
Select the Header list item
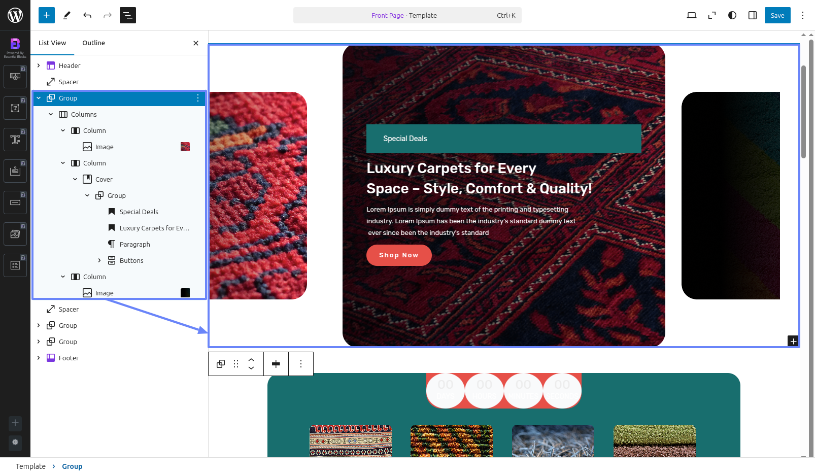(x=119, y=65)
